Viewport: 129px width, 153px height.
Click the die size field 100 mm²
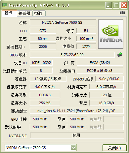pos(86,39)
